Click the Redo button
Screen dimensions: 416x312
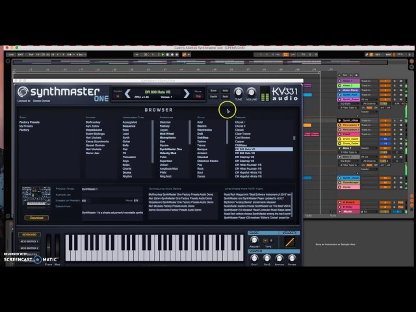point(226,97)
